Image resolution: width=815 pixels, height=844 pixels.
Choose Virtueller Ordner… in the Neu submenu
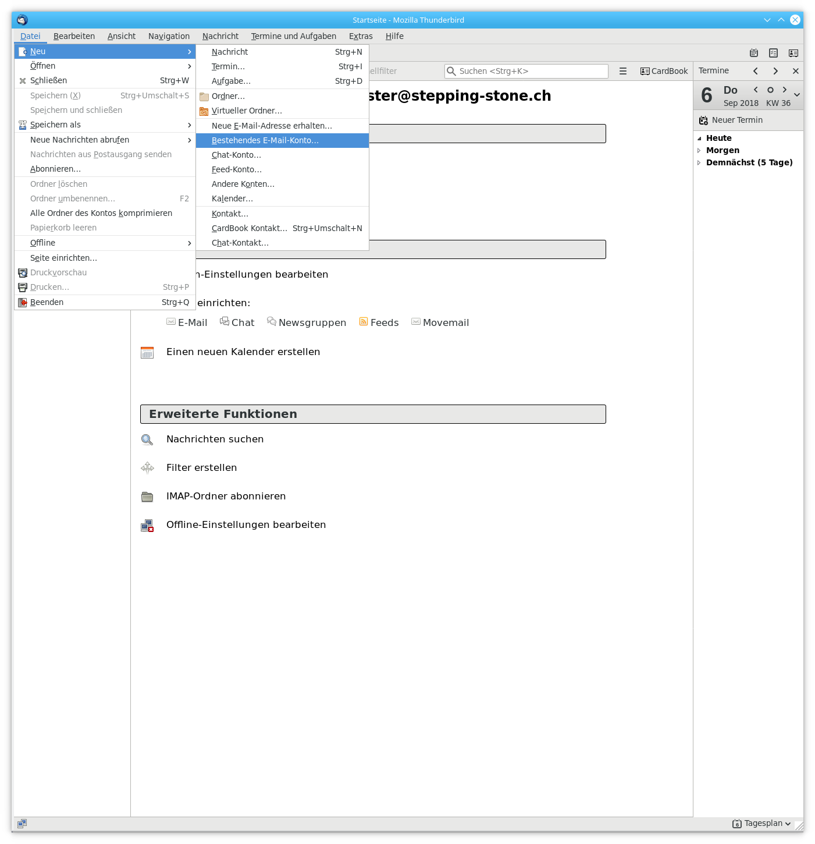247,111
